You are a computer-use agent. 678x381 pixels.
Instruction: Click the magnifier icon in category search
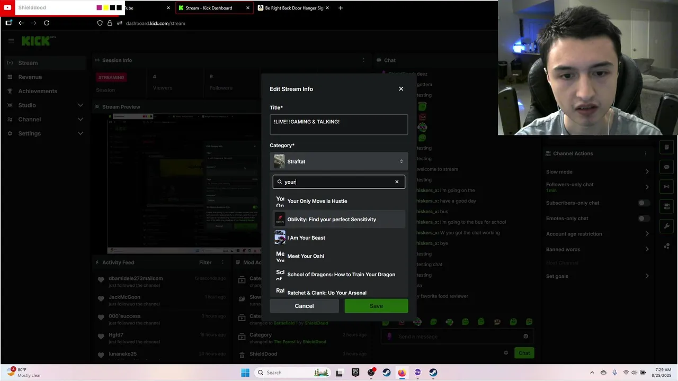280,182
